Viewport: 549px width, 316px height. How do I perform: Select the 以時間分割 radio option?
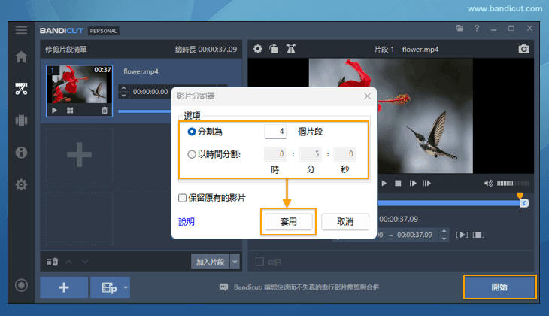pos(192,154)
